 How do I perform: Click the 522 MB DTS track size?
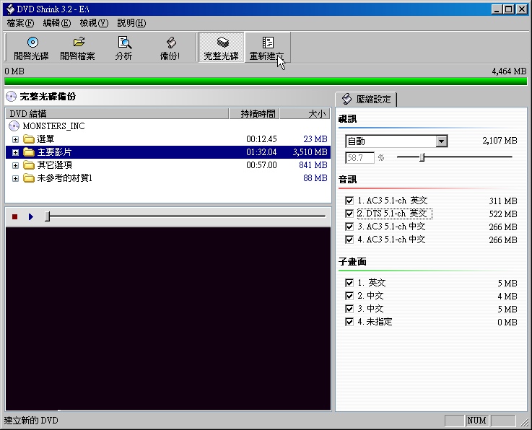coord(503,214)
